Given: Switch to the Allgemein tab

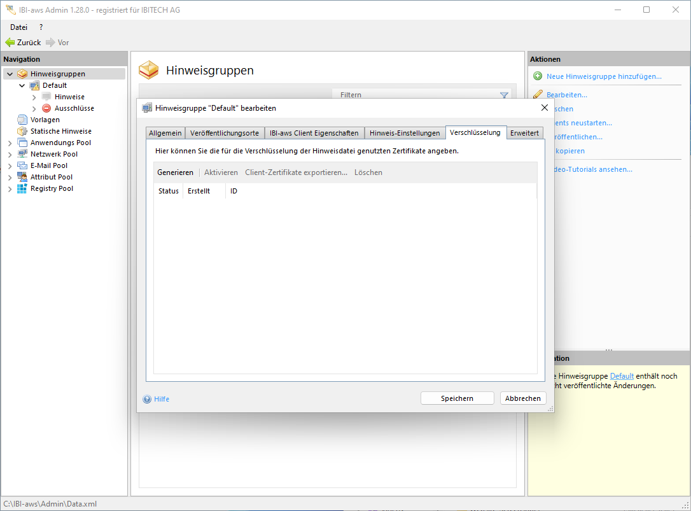Looking at the screenshot, I should pyautogui.click(x=165, y=133).
